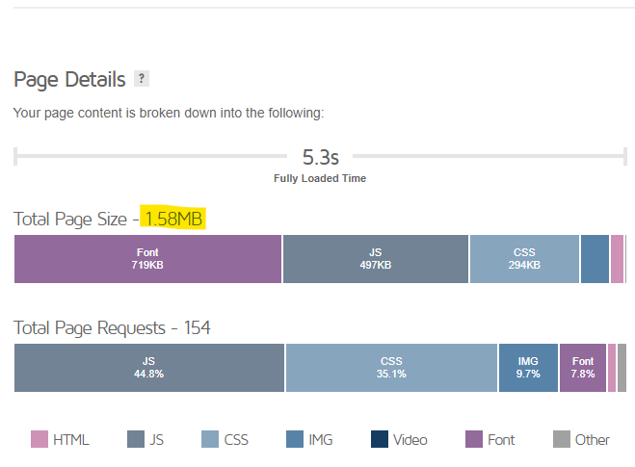This screenshot has height=467, width=635.
Task: Click the Page Details help question mark
Action: pos(142,79)
